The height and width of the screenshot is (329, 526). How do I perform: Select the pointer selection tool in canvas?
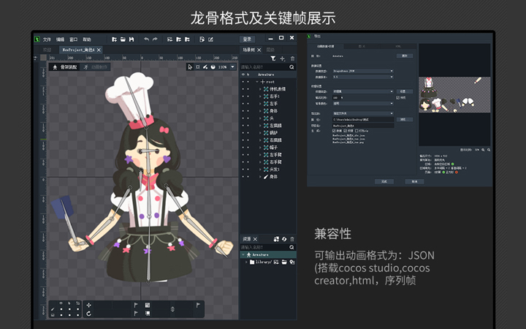coord(190,67)
